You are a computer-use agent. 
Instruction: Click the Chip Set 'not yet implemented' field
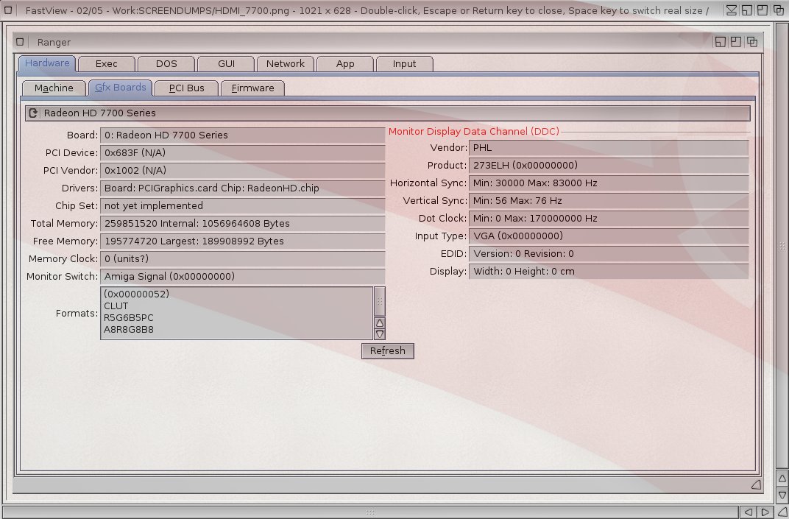point(243,206)
